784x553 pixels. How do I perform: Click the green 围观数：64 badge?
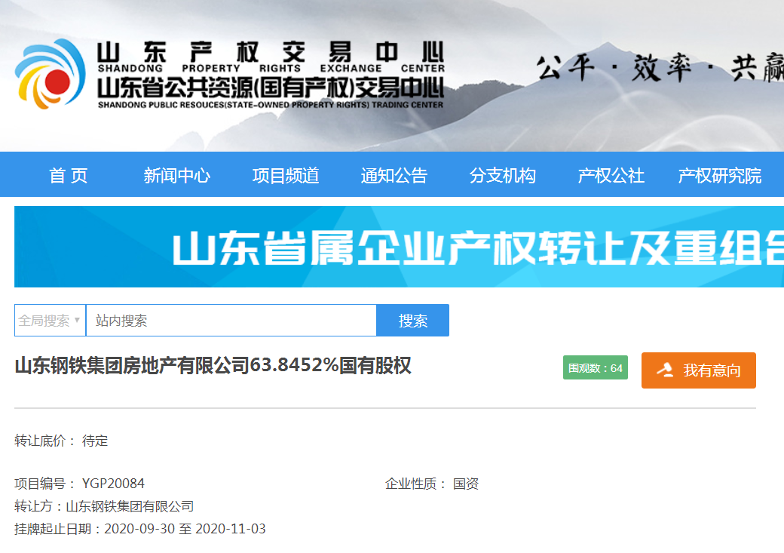[x=595, y=368]
